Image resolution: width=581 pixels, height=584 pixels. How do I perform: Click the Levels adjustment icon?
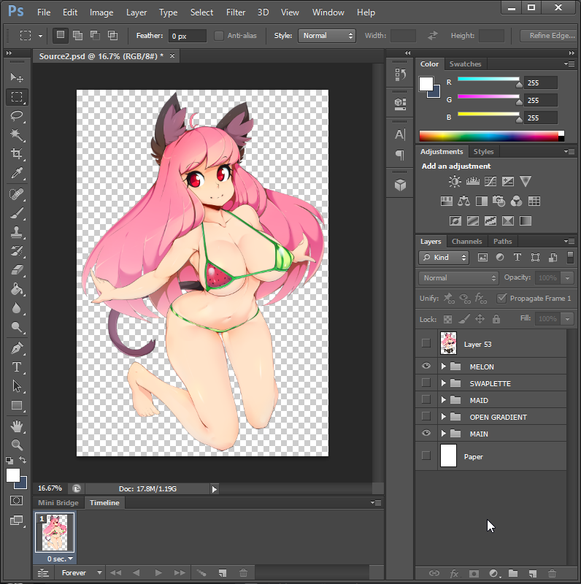pyautogui.click(x=473, y=181)
